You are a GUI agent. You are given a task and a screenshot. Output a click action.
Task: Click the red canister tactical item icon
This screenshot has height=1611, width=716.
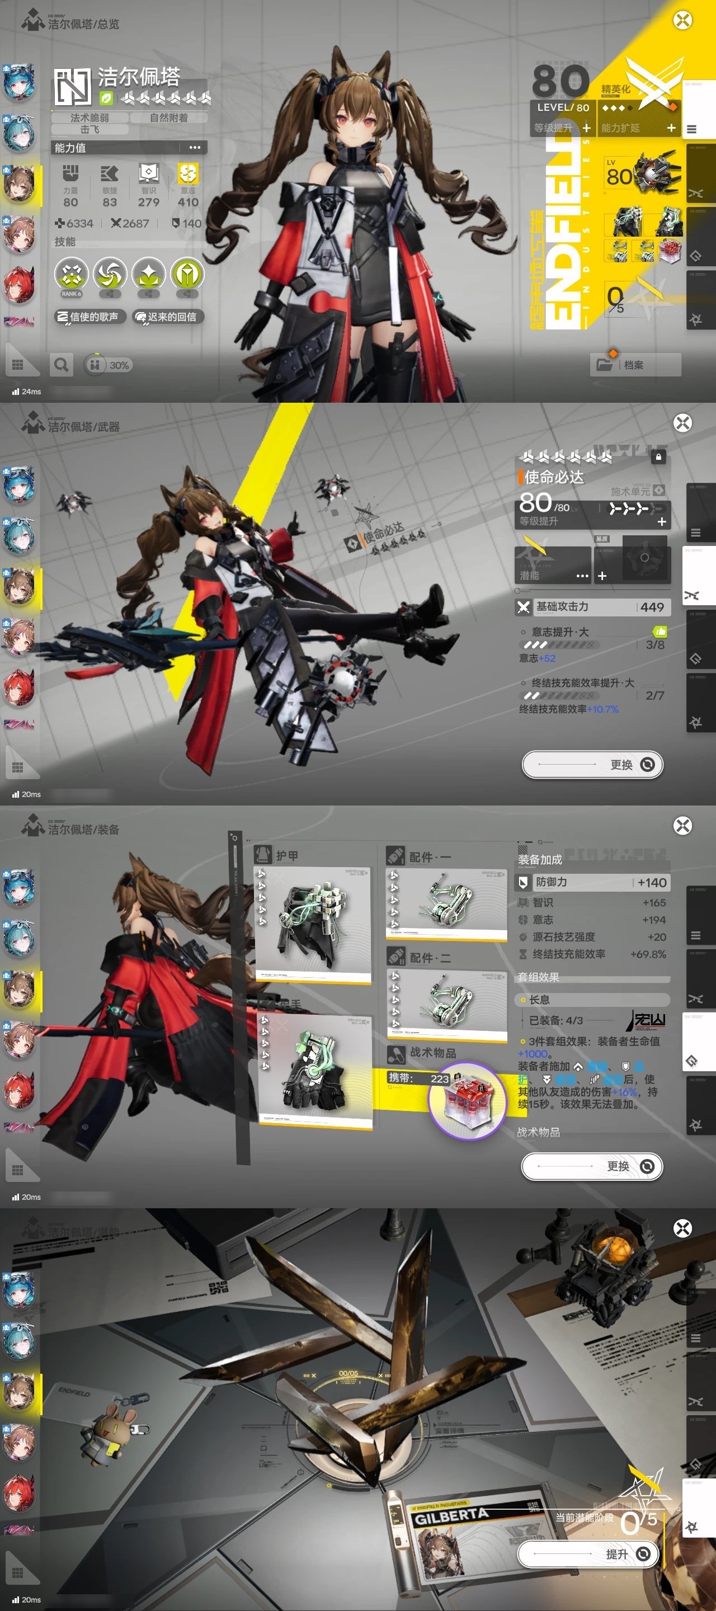[x=467, y=1100]
